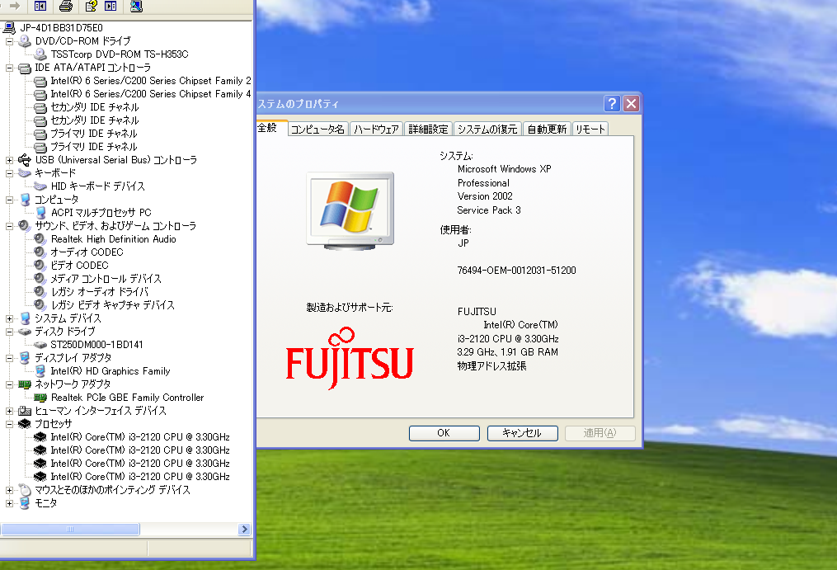
Task: Expand the システム デバイス node
Action: 9,318
